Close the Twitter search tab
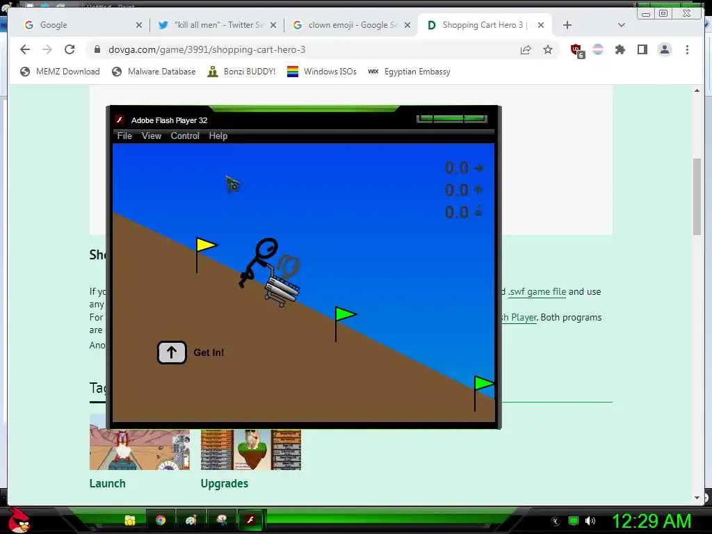 pyautogui.click(x=273, y=25)
